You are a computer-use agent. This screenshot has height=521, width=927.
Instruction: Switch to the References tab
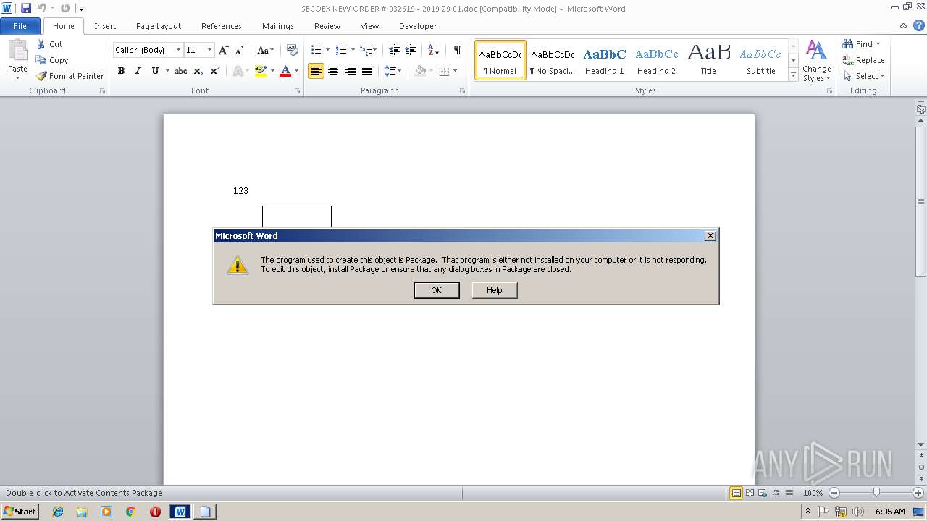(222, 26)
